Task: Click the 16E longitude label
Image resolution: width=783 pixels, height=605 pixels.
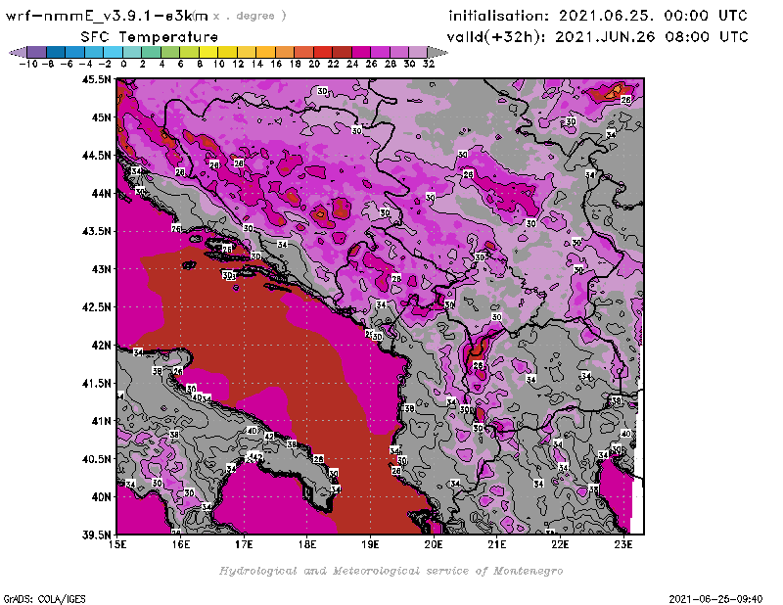Action: [181, 544]
